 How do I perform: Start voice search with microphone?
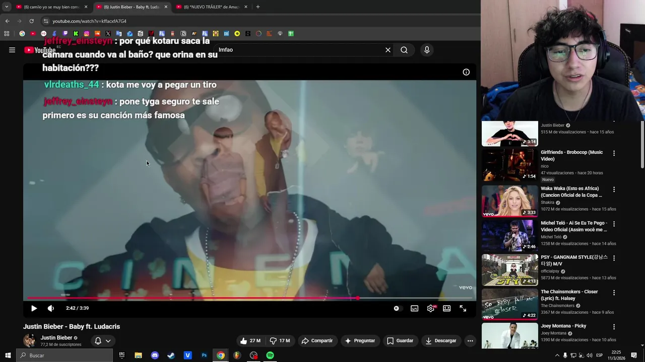point(427,50)
